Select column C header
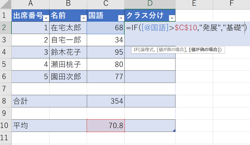250x145 pixels. point(105,3)
